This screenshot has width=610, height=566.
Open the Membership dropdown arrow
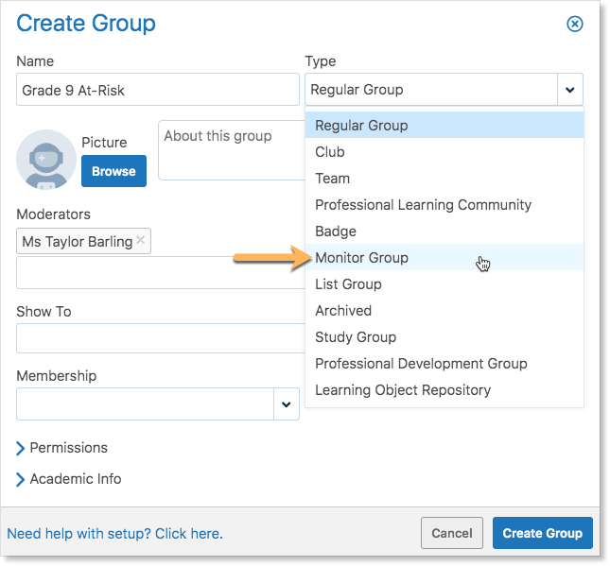[287, 404]
